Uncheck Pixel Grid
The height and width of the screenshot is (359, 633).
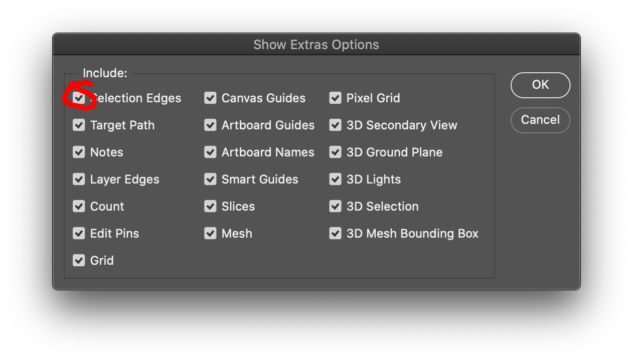[x=335, y=98]
